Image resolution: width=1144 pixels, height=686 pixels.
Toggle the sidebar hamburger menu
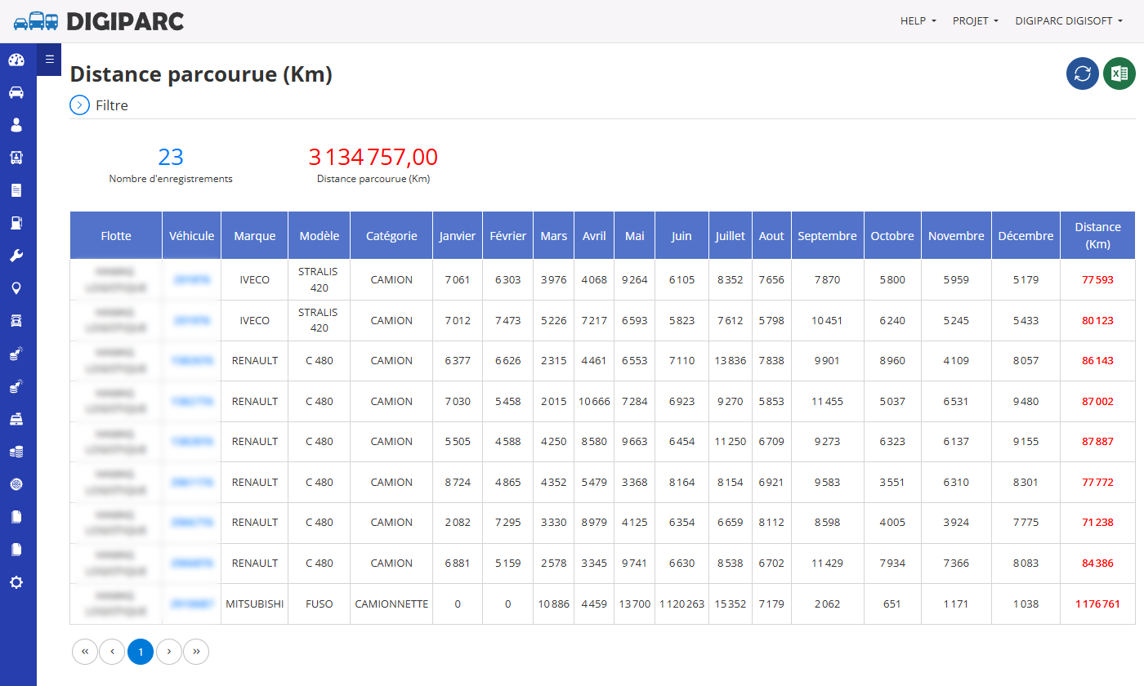tap(49, 59)
